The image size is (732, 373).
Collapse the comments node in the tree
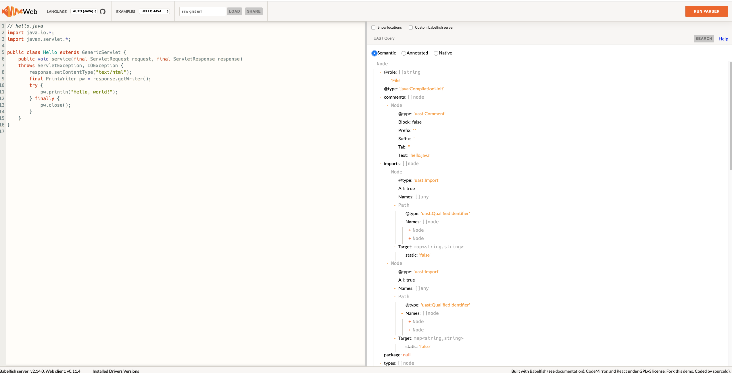tap(380, 97)
